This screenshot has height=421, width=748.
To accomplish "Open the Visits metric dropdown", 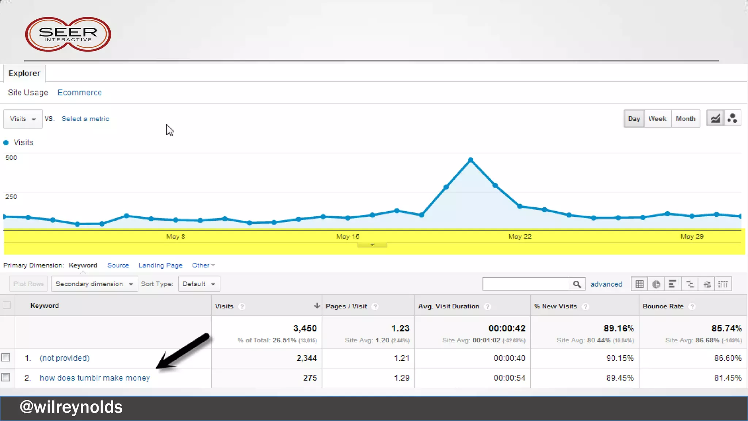I will click(23, 119).
